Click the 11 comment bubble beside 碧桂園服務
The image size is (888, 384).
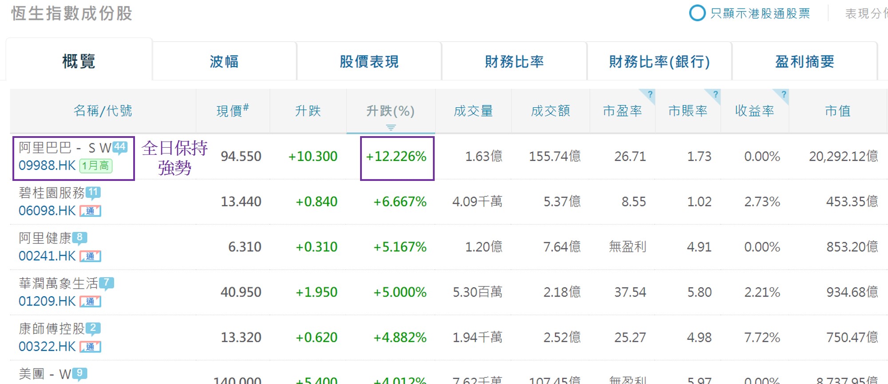click(93, 192)
